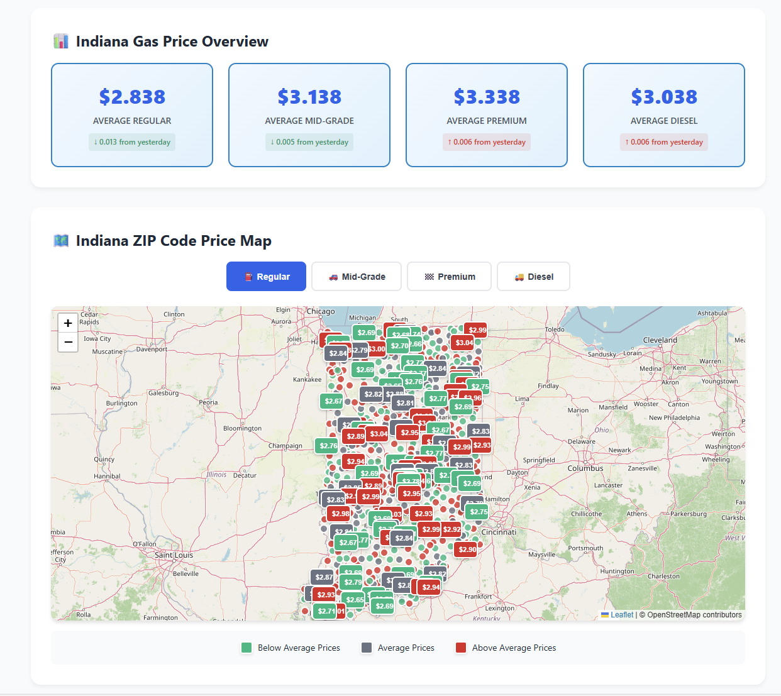Click Cleveland city label on map
This screenshot has width=781, height=696.
coord(660,340)
